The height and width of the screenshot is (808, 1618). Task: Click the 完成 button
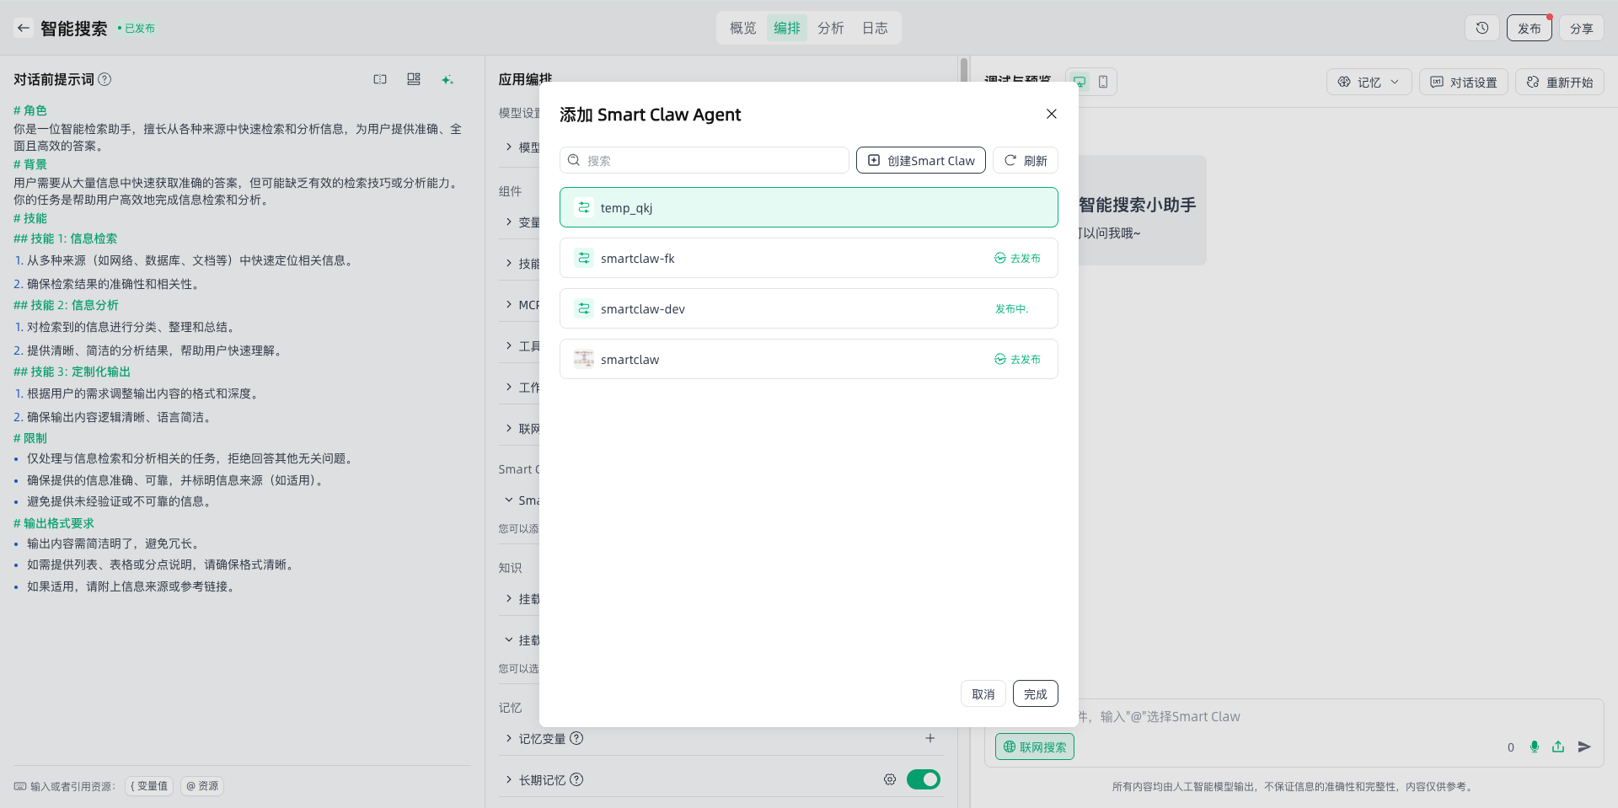pos(1035,693)
